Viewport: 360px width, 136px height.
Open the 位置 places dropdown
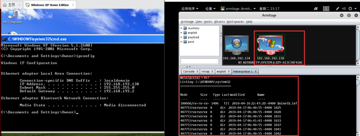[x=210, y=9]
